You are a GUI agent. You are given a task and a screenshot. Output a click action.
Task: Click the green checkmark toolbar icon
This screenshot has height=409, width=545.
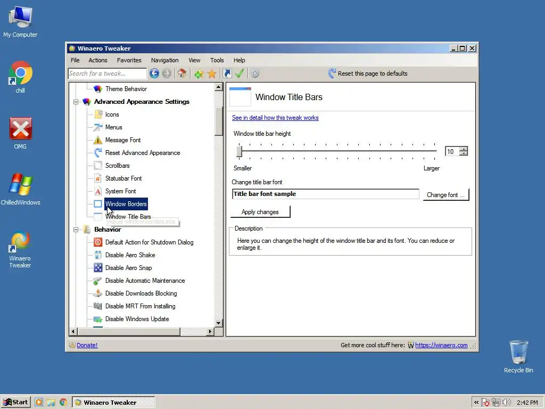(240, 73)
